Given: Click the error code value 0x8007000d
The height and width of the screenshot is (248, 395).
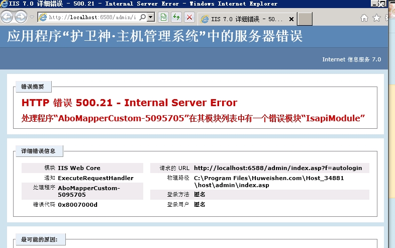Looking at the screenshot, I should click(x=77, y=205).
